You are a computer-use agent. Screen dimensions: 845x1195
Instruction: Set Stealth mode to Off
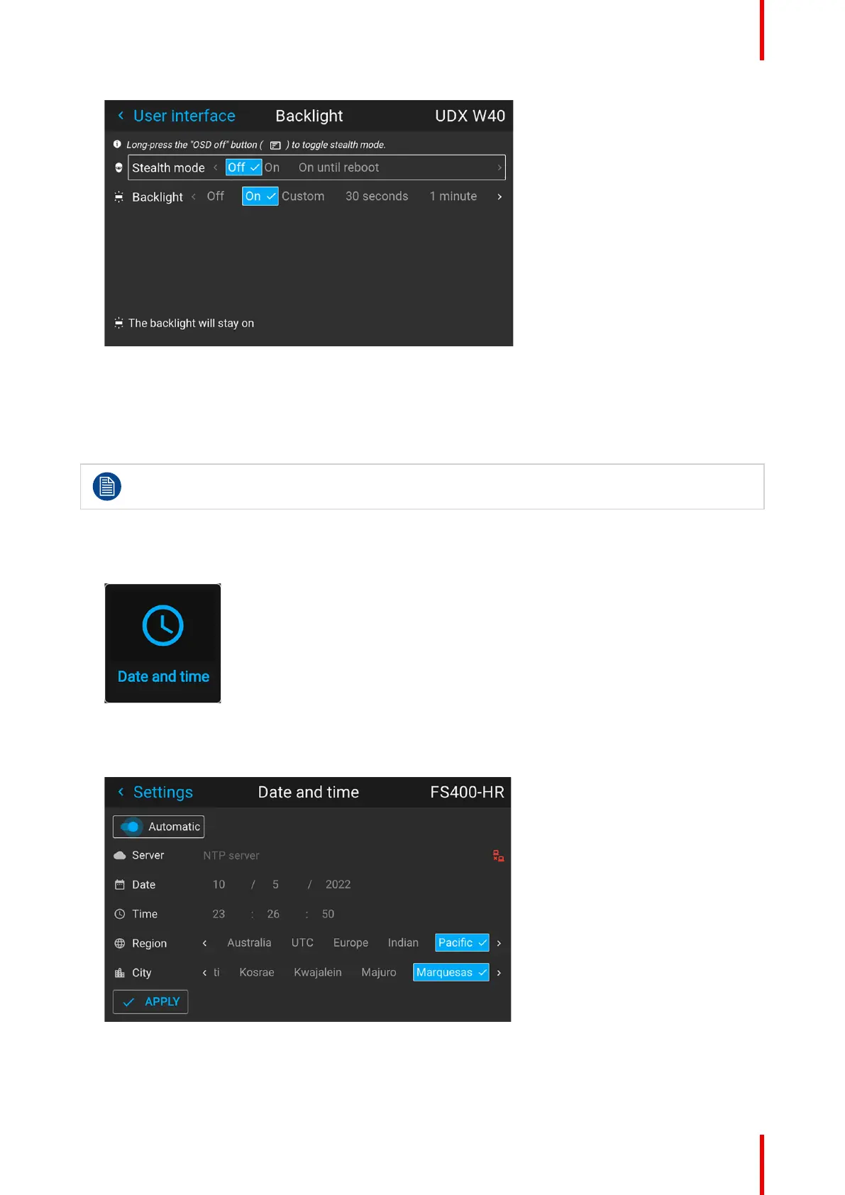point(243,167)
